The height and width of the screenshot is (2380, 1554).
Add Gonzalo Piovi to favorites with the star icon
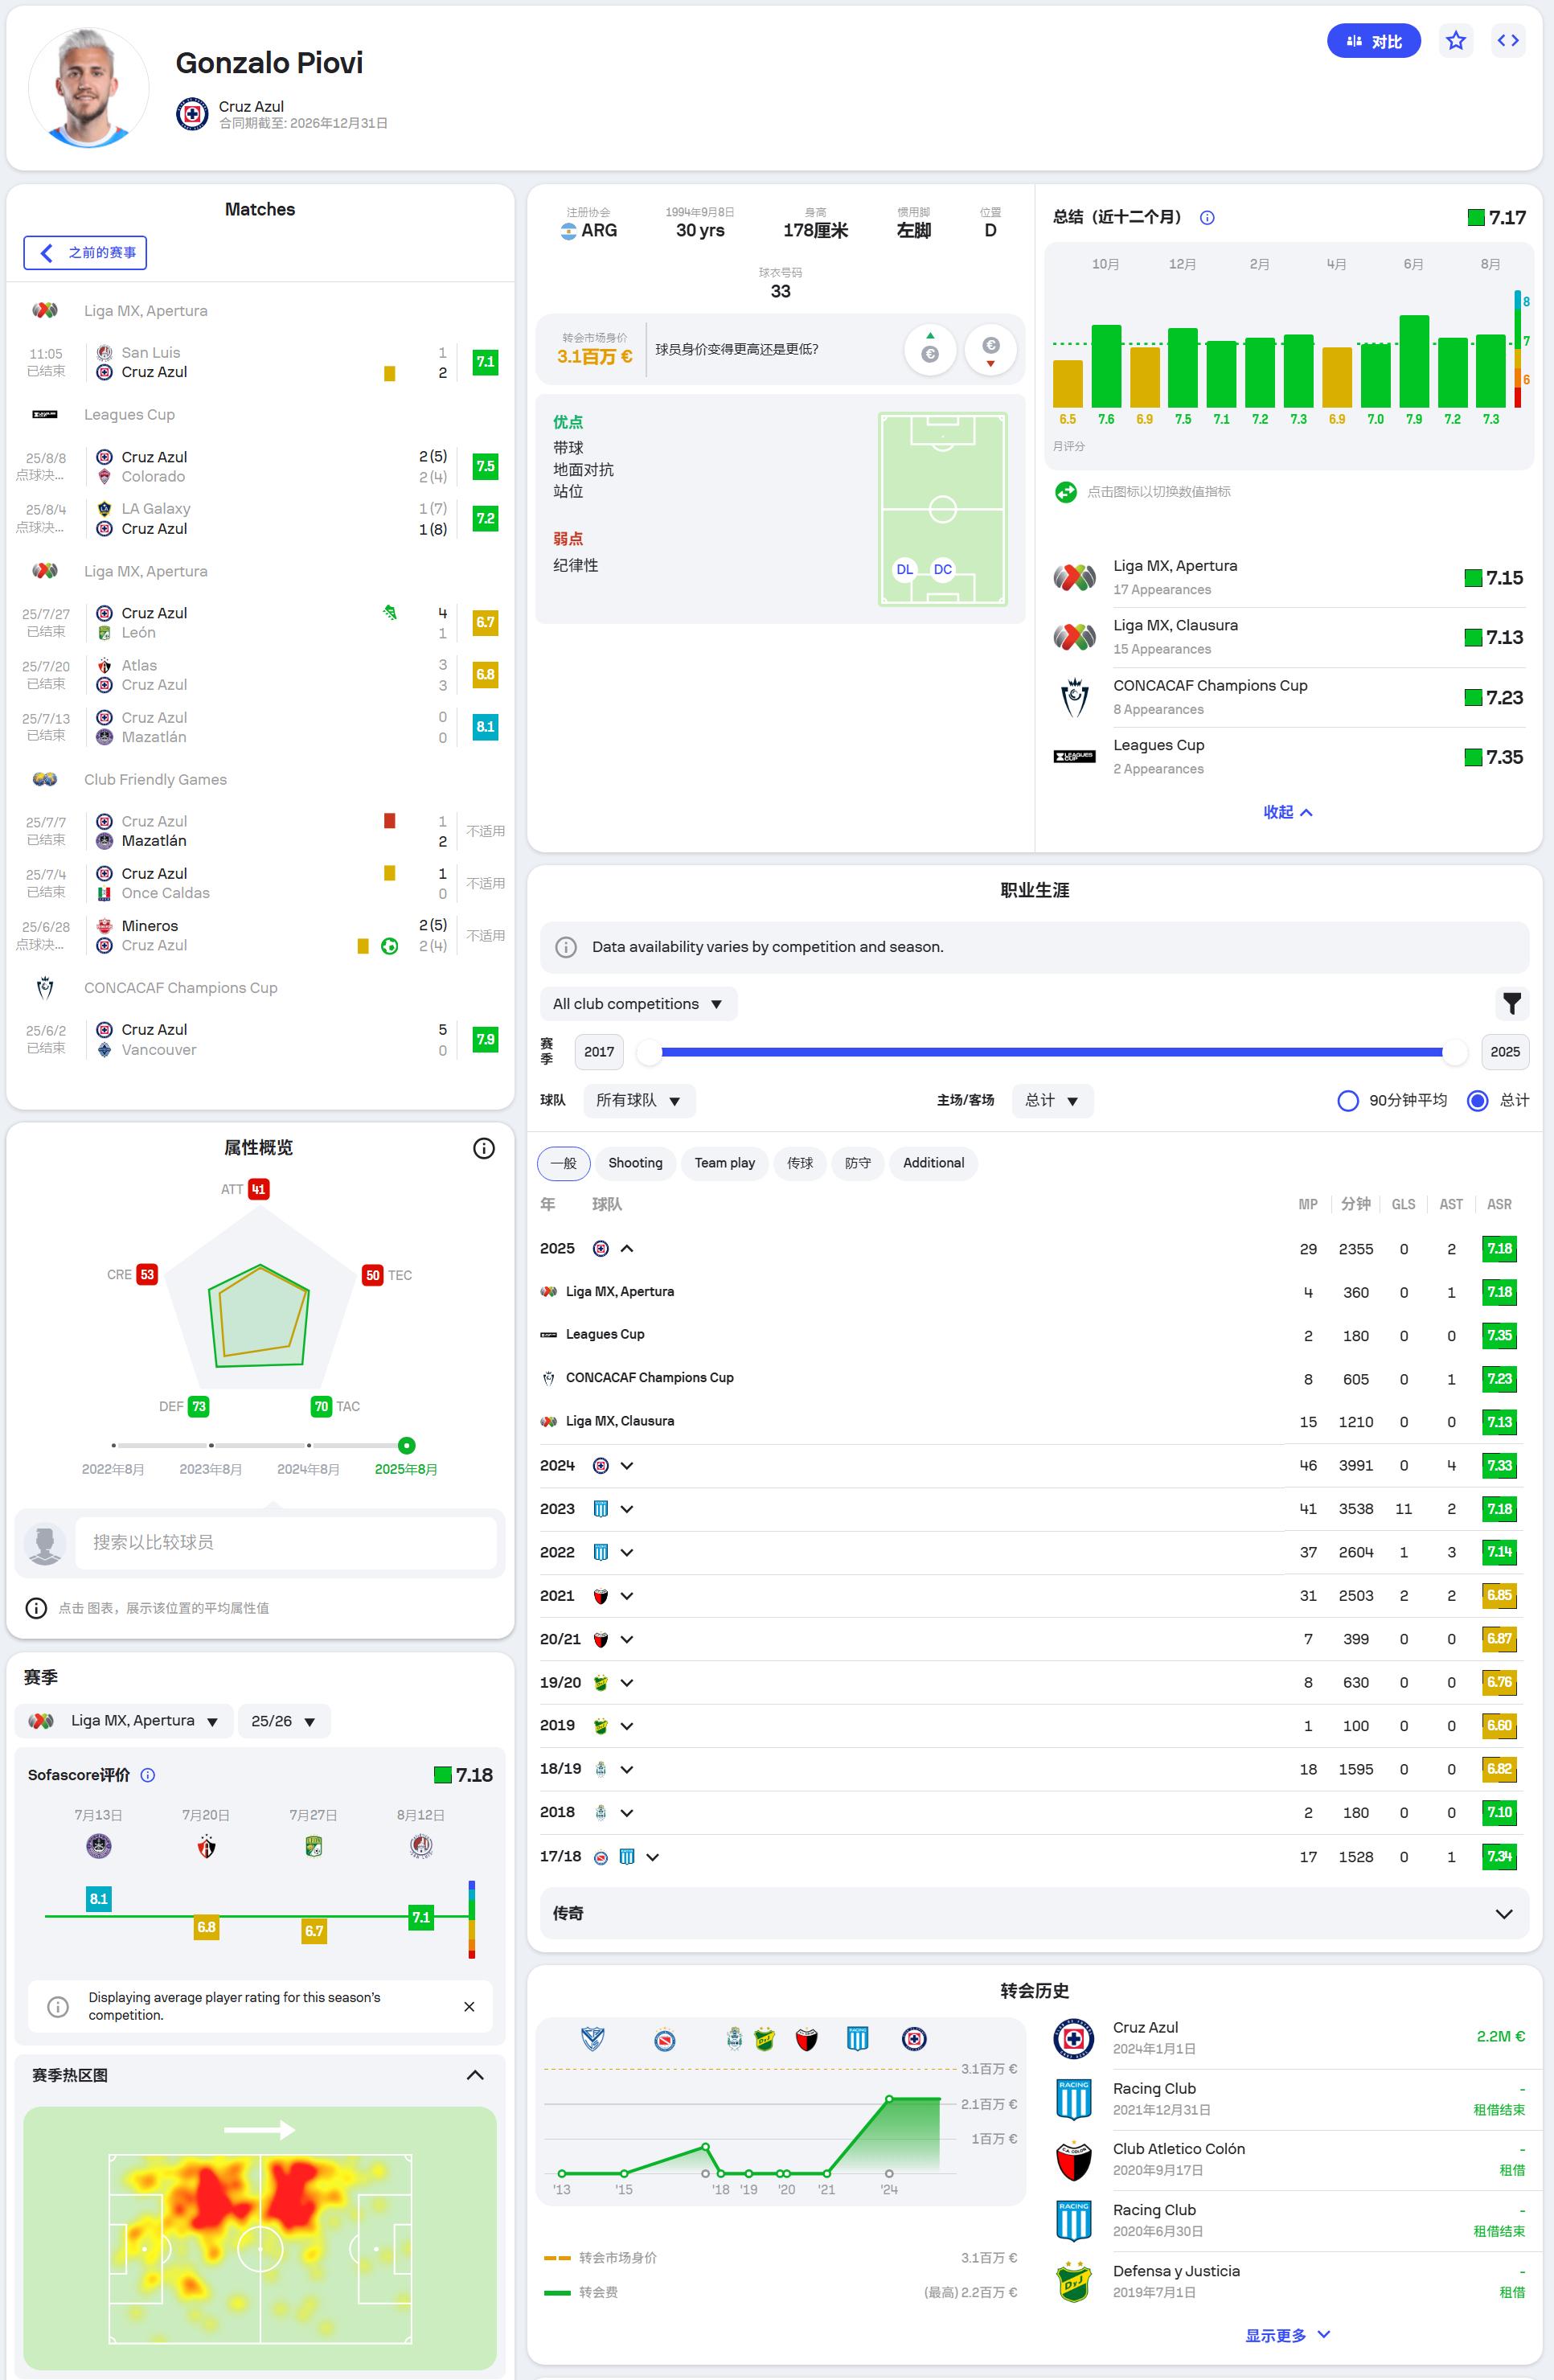click(1455, 41)
